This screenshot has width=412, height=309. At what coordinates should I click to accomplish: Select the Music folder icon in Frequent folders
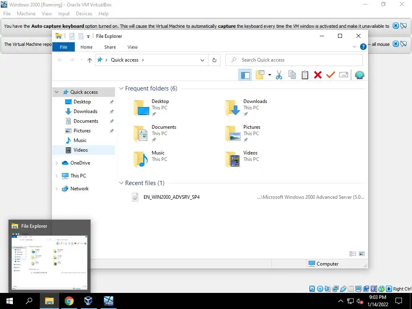click(141, 159)
